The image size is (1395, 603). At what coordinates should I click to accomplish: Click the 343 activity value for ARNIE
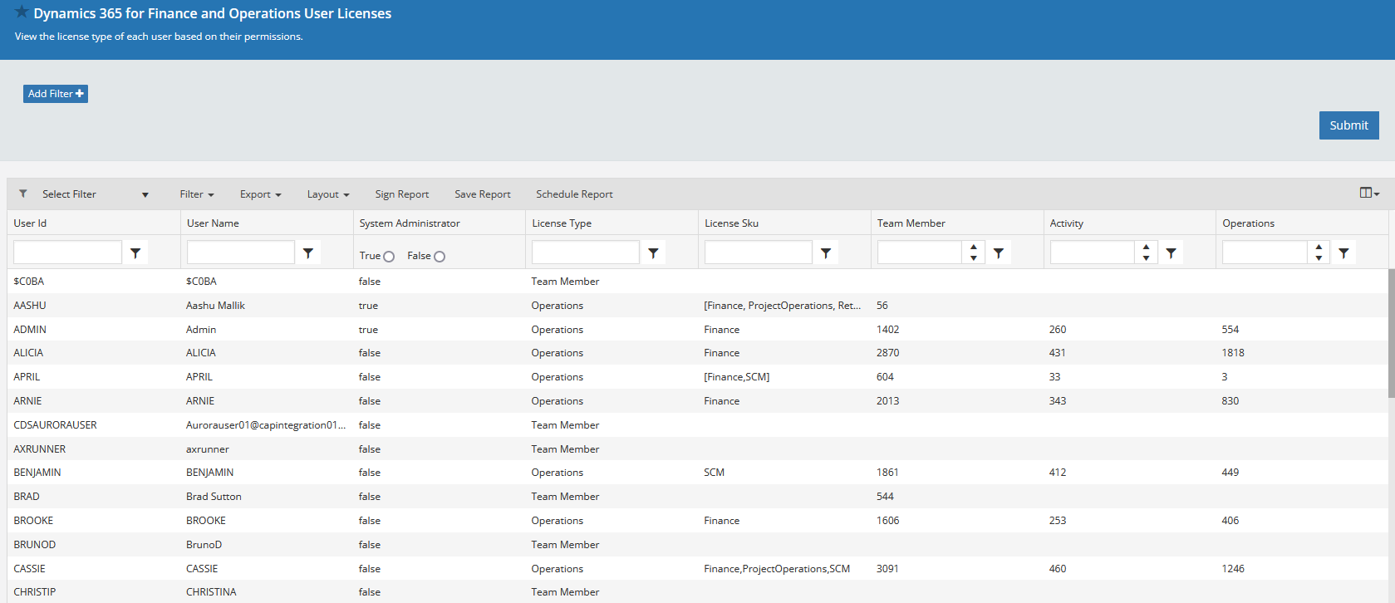pyautogui.click(x=1058, y=401)
